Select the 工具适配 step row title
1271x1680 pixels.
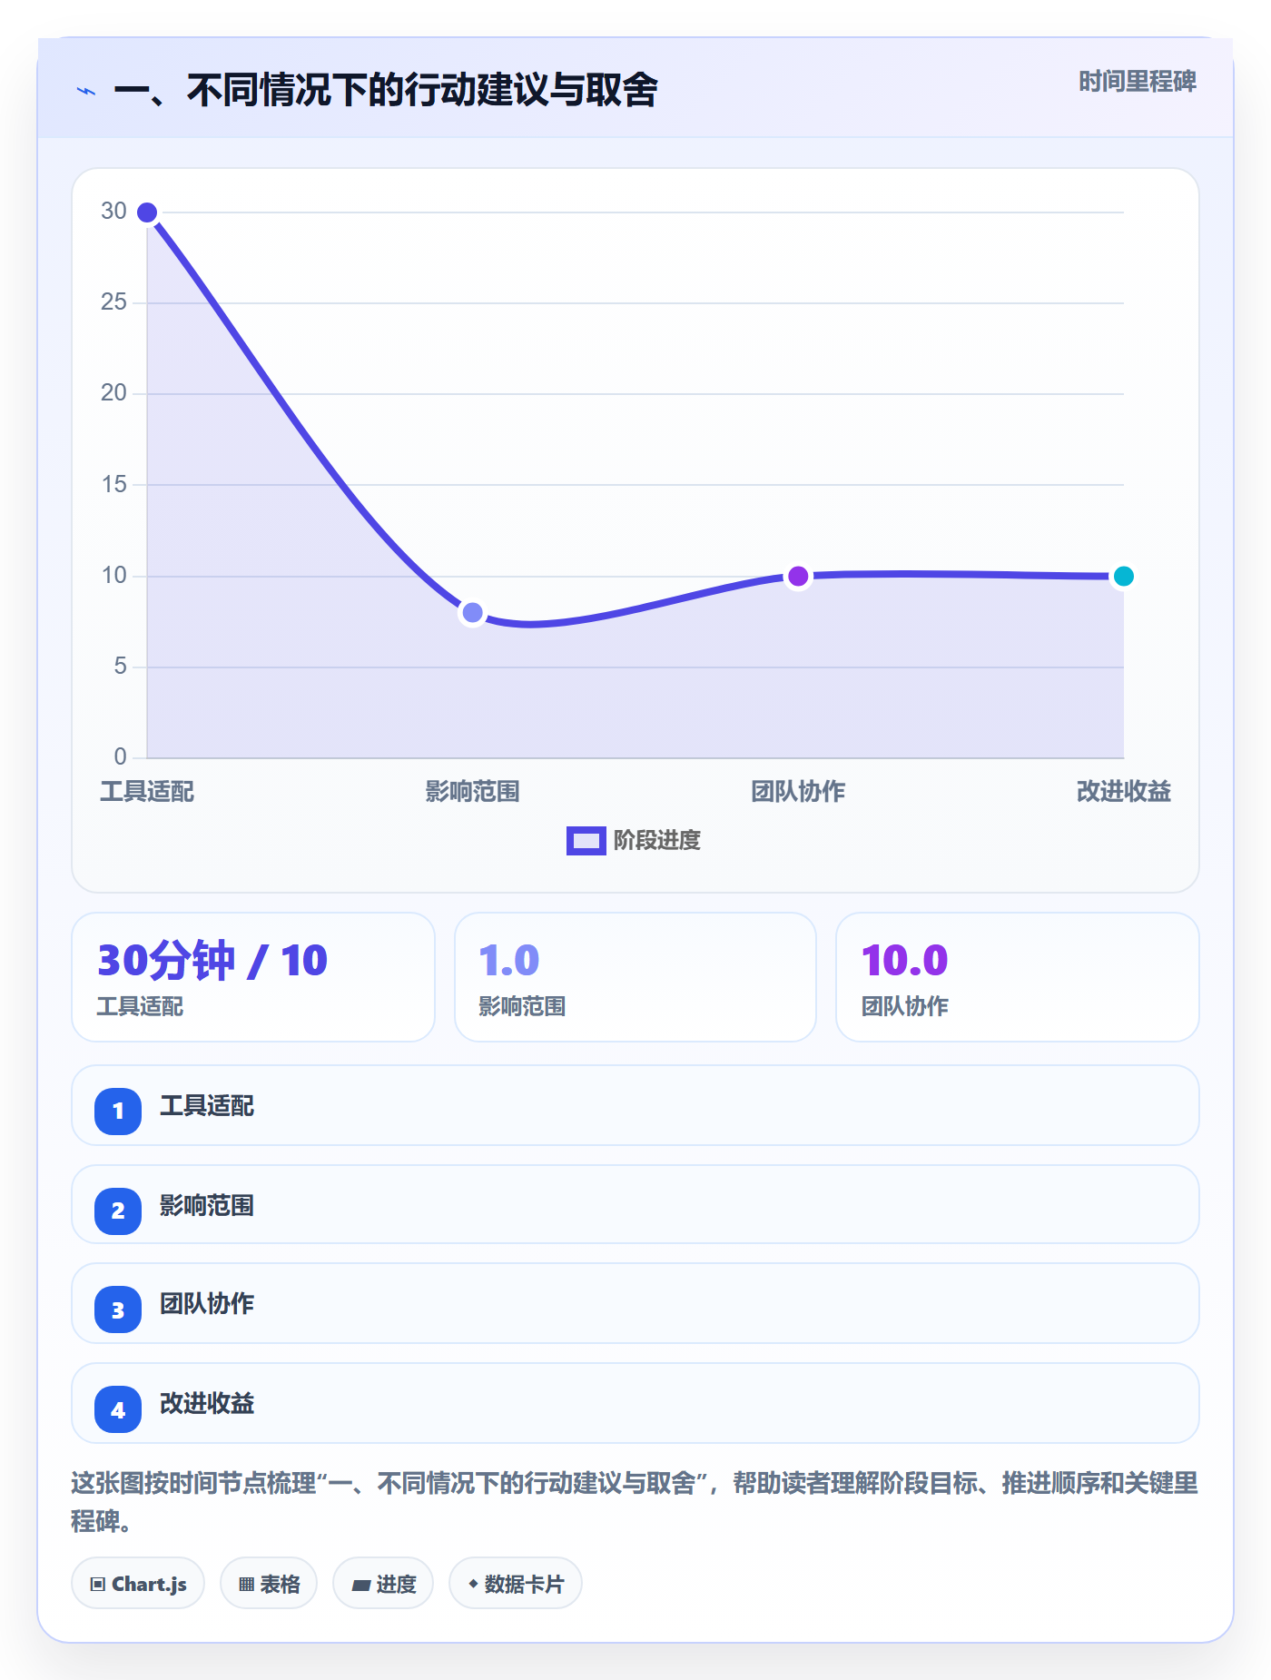coord(207,1105)
